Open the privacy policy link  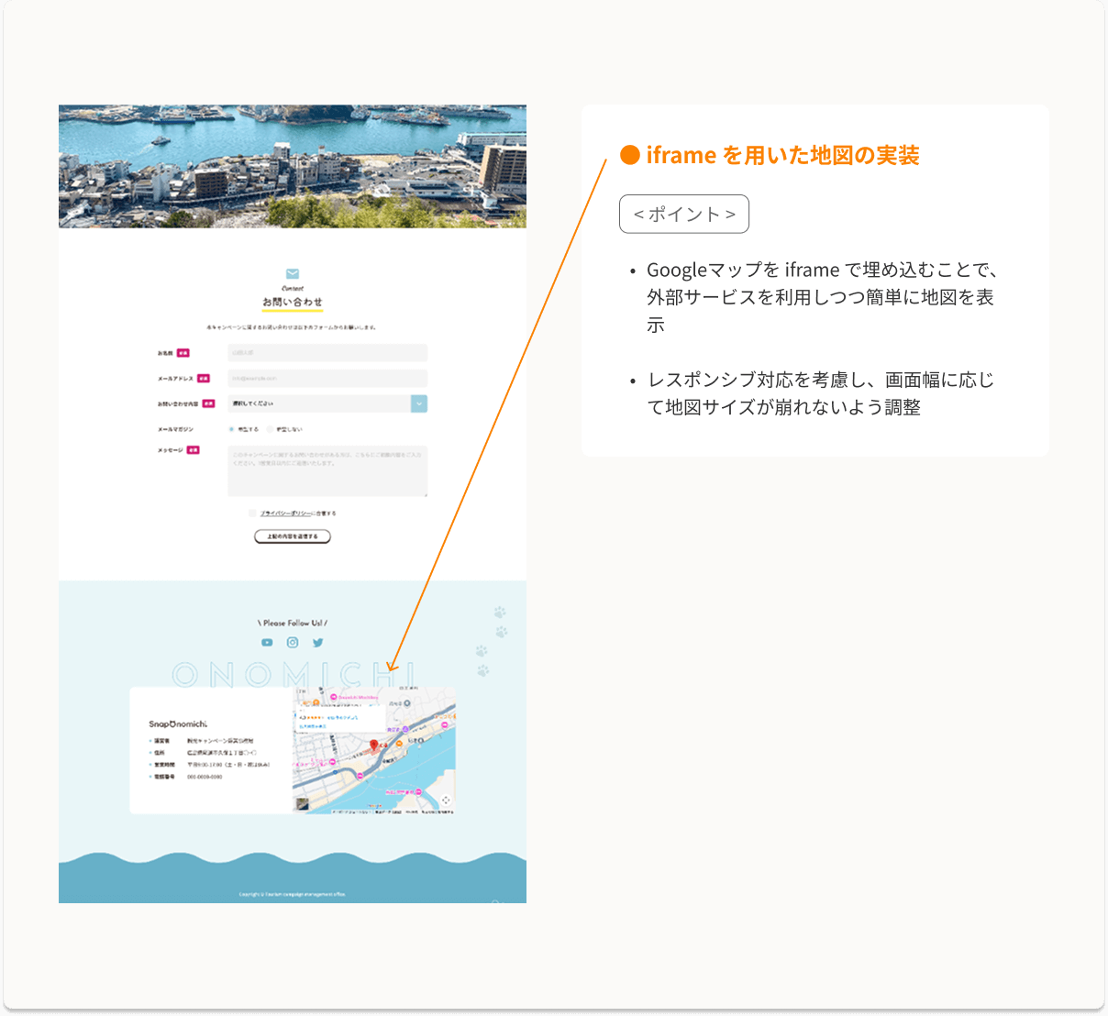286,514
